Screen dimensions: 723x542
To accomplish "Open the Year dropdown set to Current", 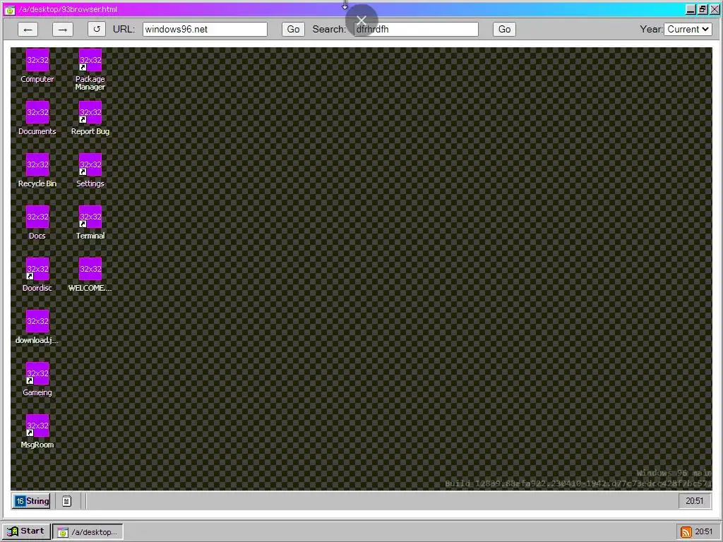I will [x=688, y=30].
